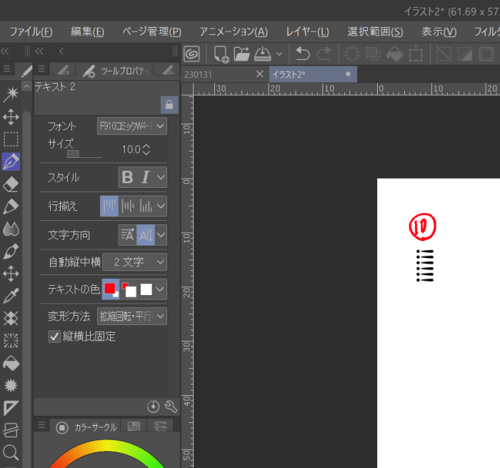This screenshot has width=500, height=468.
Task: Switch to the ツールプロパティ tab
Action: click(x=116, y=71)
